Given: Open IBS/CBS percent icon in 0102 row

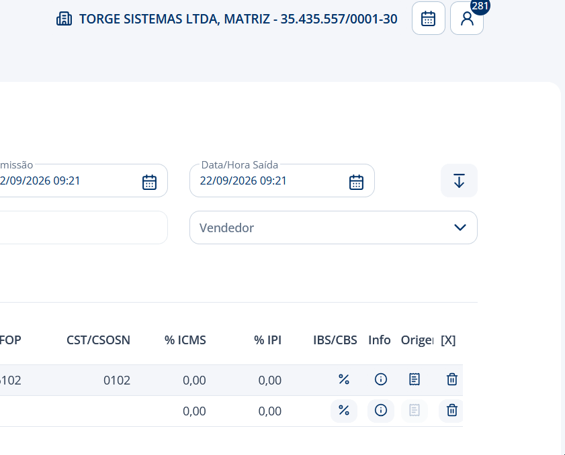Looking at the screenshot, I should point(344,379).
